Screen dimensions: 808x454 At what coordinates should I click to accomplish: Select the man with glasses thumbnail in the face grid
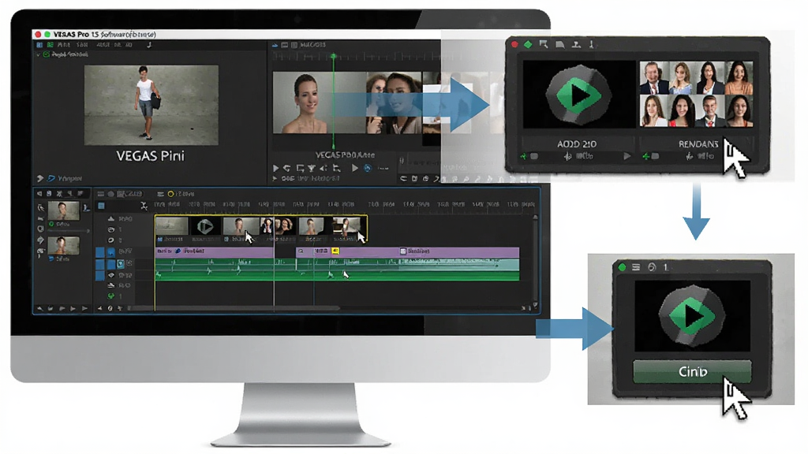pyautogui.click(x=654, y=78)
